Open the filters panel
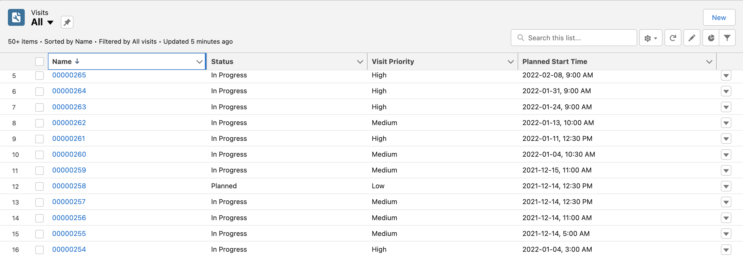 coord(727,38)
